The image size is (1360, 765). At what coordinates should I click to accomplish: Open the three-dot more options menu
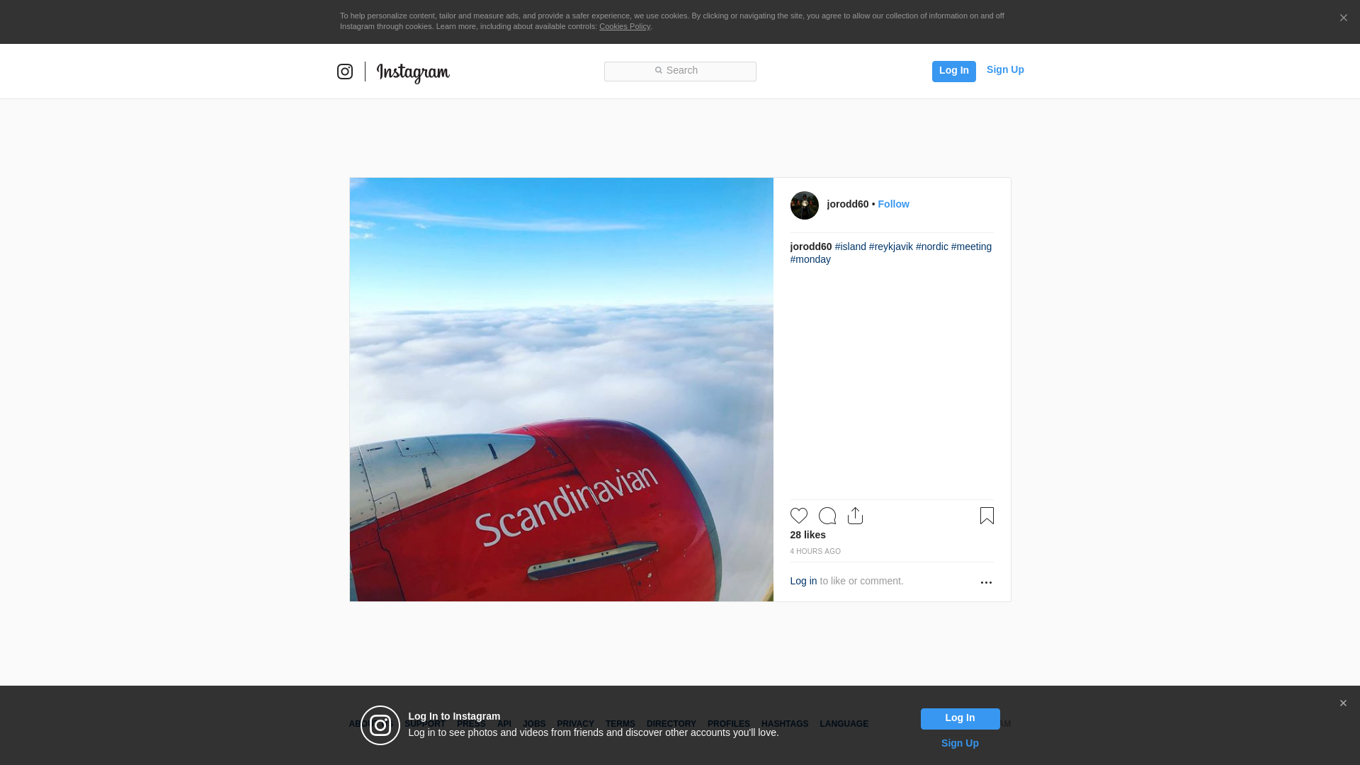click(x=986, y=582)
